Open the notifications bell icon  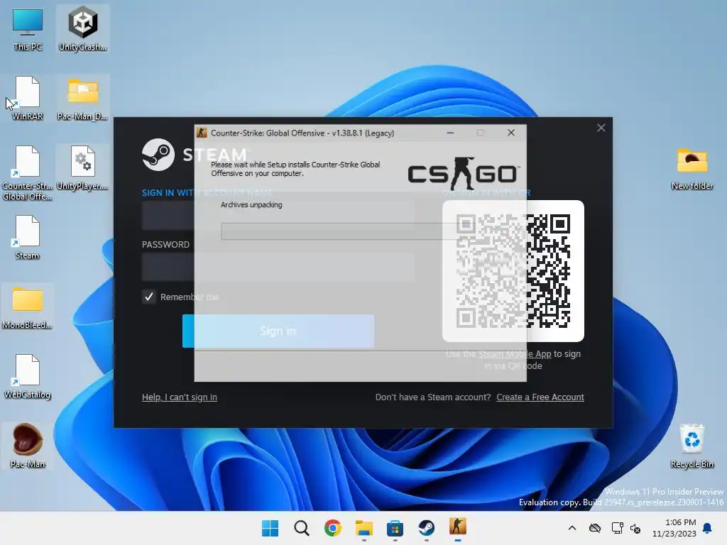click(x=708, y=528)
